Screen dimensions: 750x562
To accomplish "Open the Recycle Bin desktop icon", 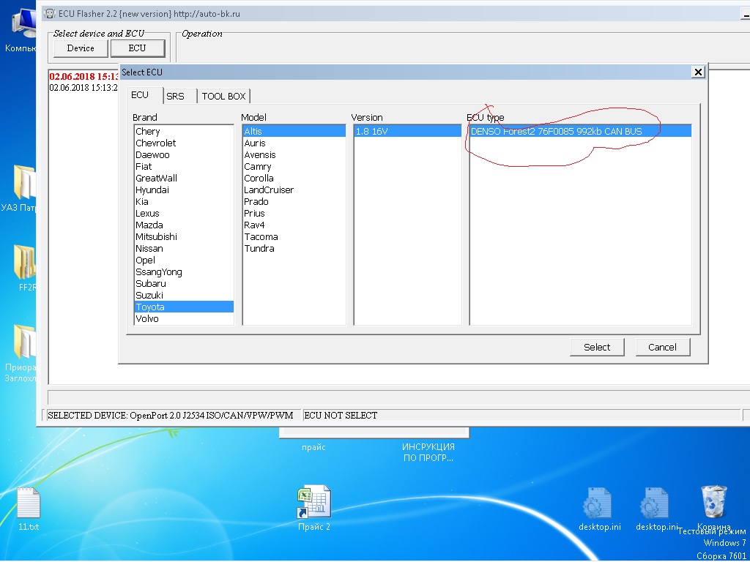I will coord(713,503).
